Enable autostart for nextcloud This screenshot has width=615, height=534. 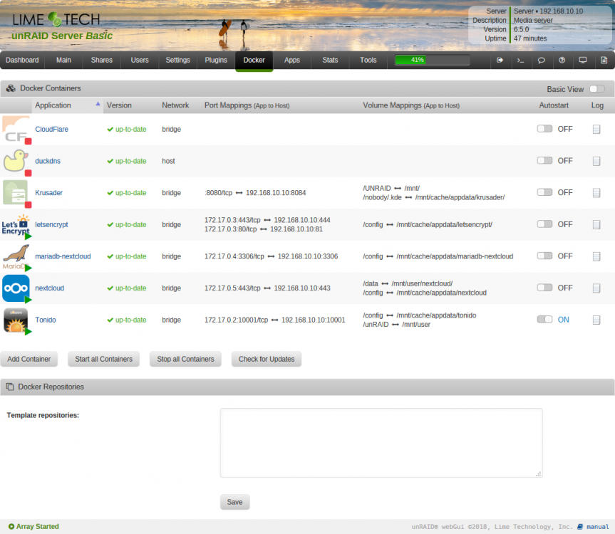(544, 288)
